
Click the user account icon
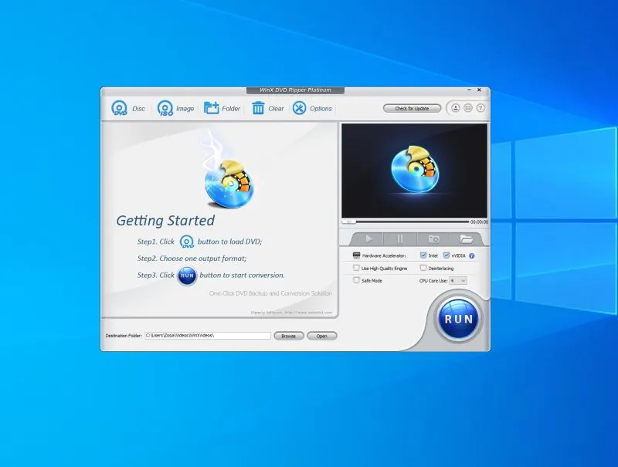coord(456,108)
